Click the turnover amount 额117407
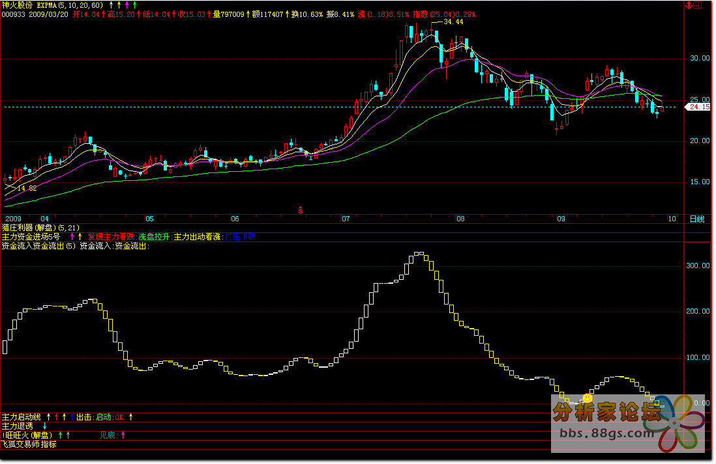This screenshot has height=464, width=716. coord(267,14)
